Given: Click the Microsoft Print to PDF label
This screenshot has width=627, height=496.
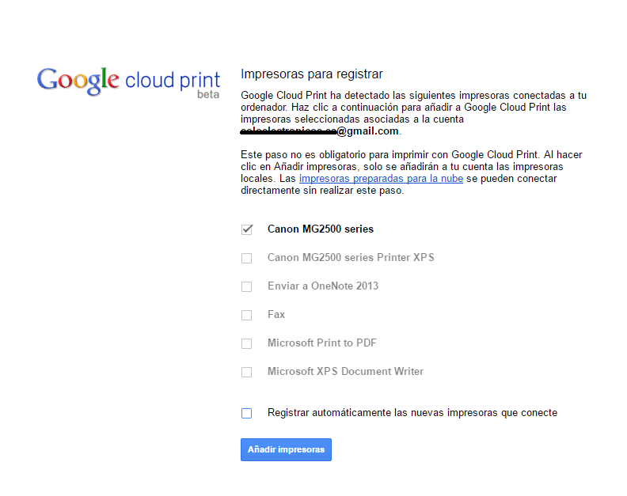Looking at the screenshot, I should pos(322,343).
